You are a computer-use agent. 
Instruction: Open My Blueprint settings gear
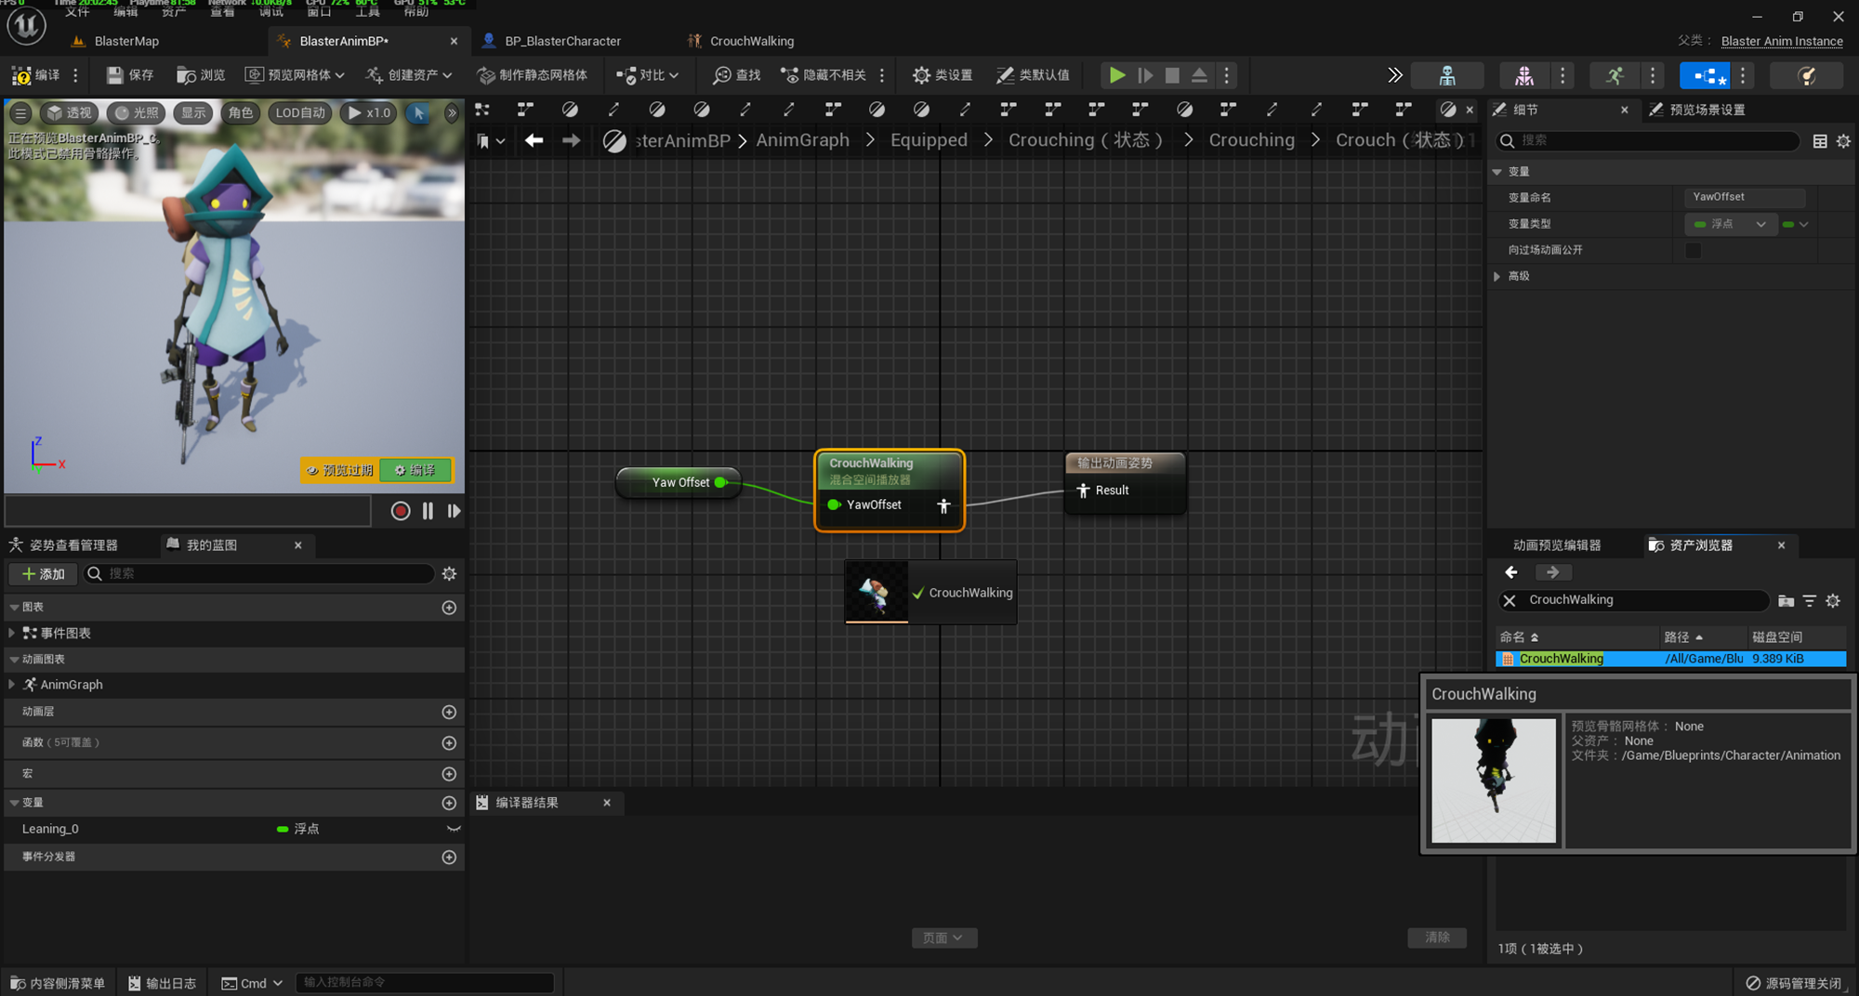point(450,574)
